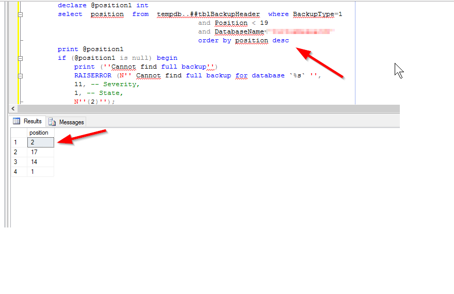The width and height of the screenshot is (454, 294).
Task: Select the cell with value 17
Action: click(40, 152)
